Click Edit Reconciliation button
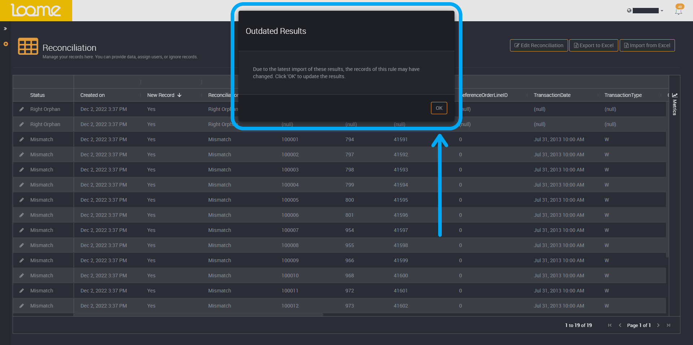Image resolution: width=693 pixels, height=345 pixels. pyautogui.click(x=539, y=45)
